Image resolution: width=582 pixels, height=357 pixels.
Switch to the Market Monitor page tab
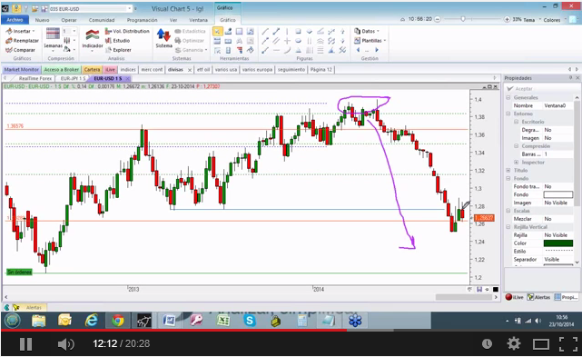pyautogui.click(x=22, y=69)
